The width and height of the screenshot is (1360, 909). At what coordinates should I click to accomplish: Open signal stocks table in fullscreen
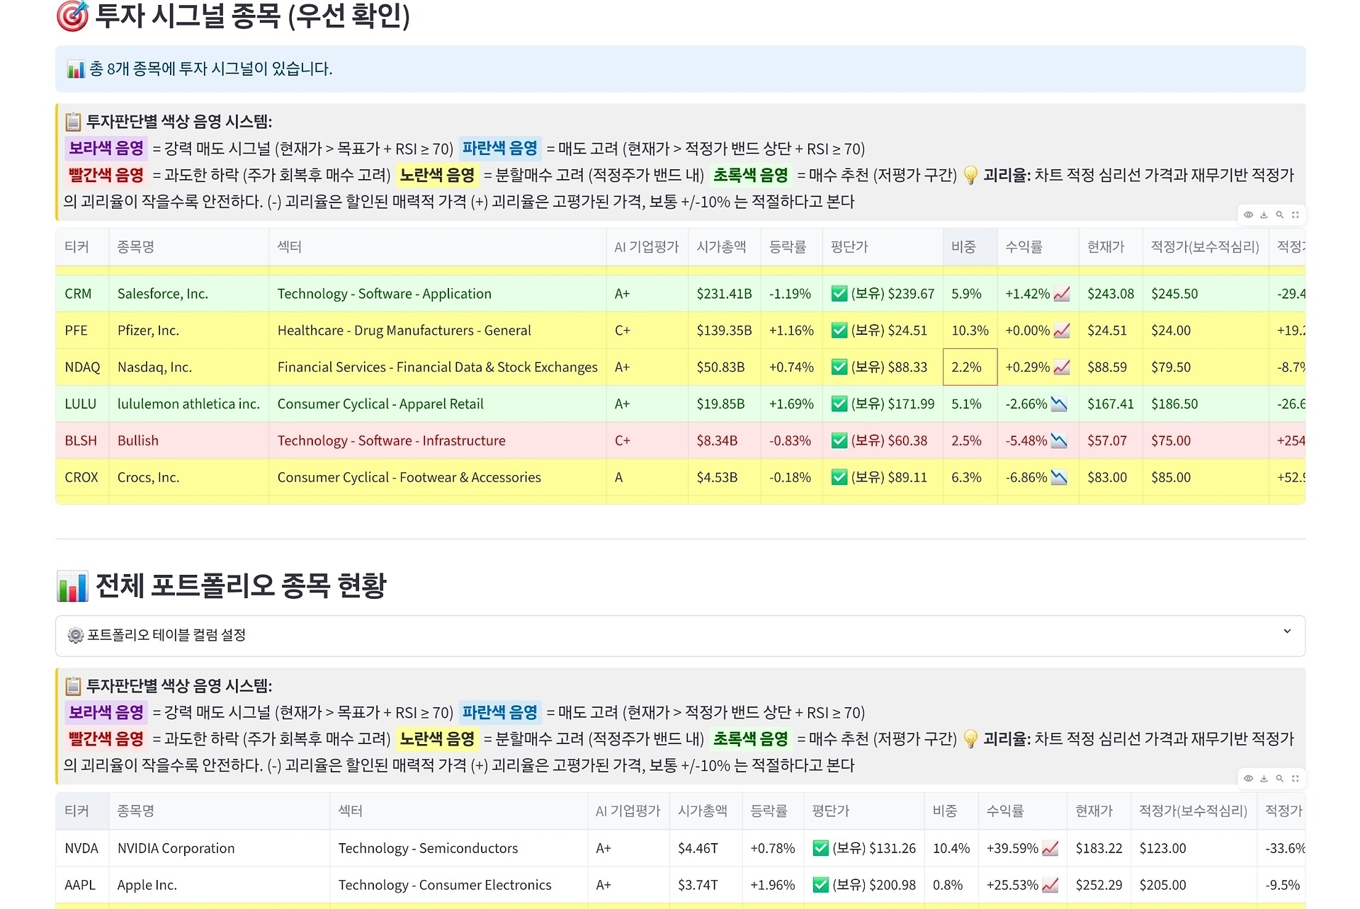[x=1295, y=215]
